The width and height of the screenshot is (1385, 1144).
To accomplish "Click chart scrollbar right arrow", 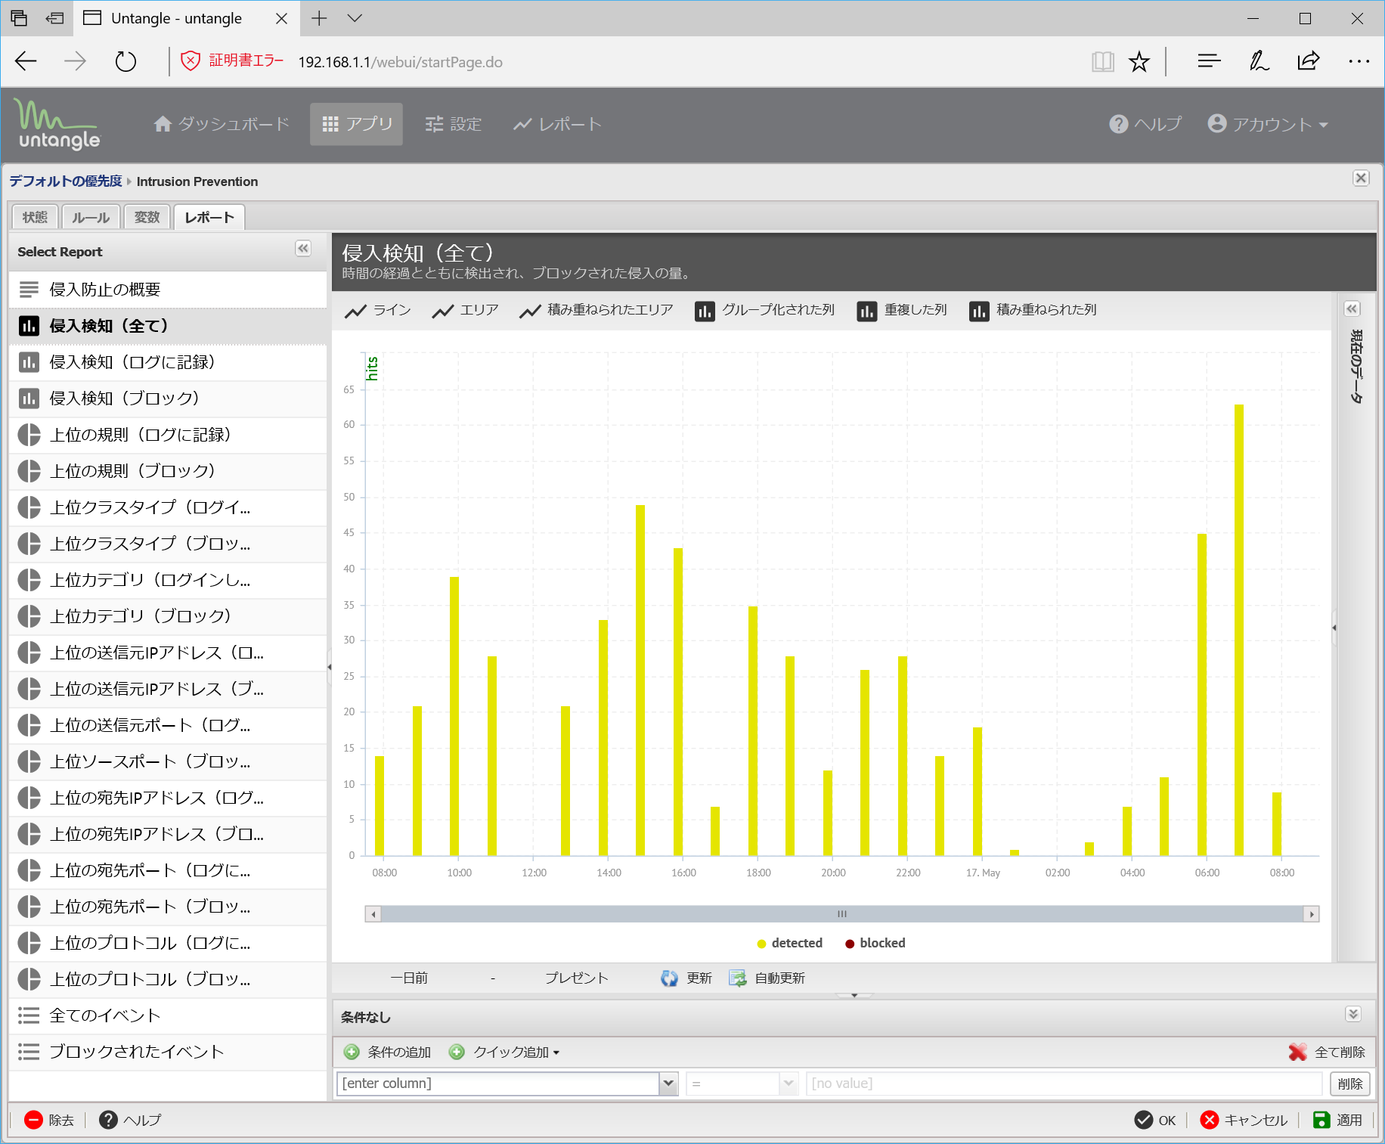I will coord(1312,914).
